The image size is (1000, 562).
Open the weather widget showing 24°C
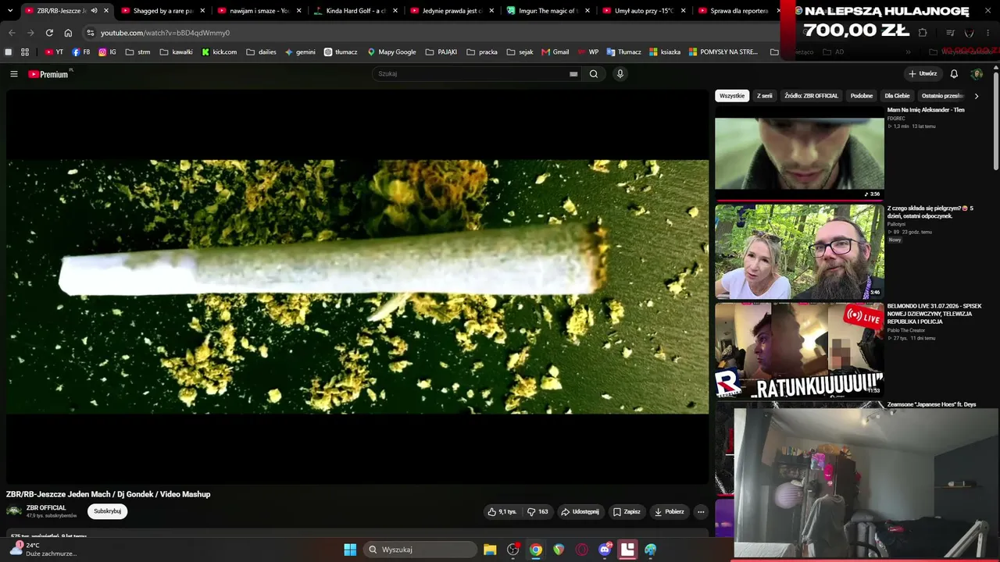click(43, 550)
